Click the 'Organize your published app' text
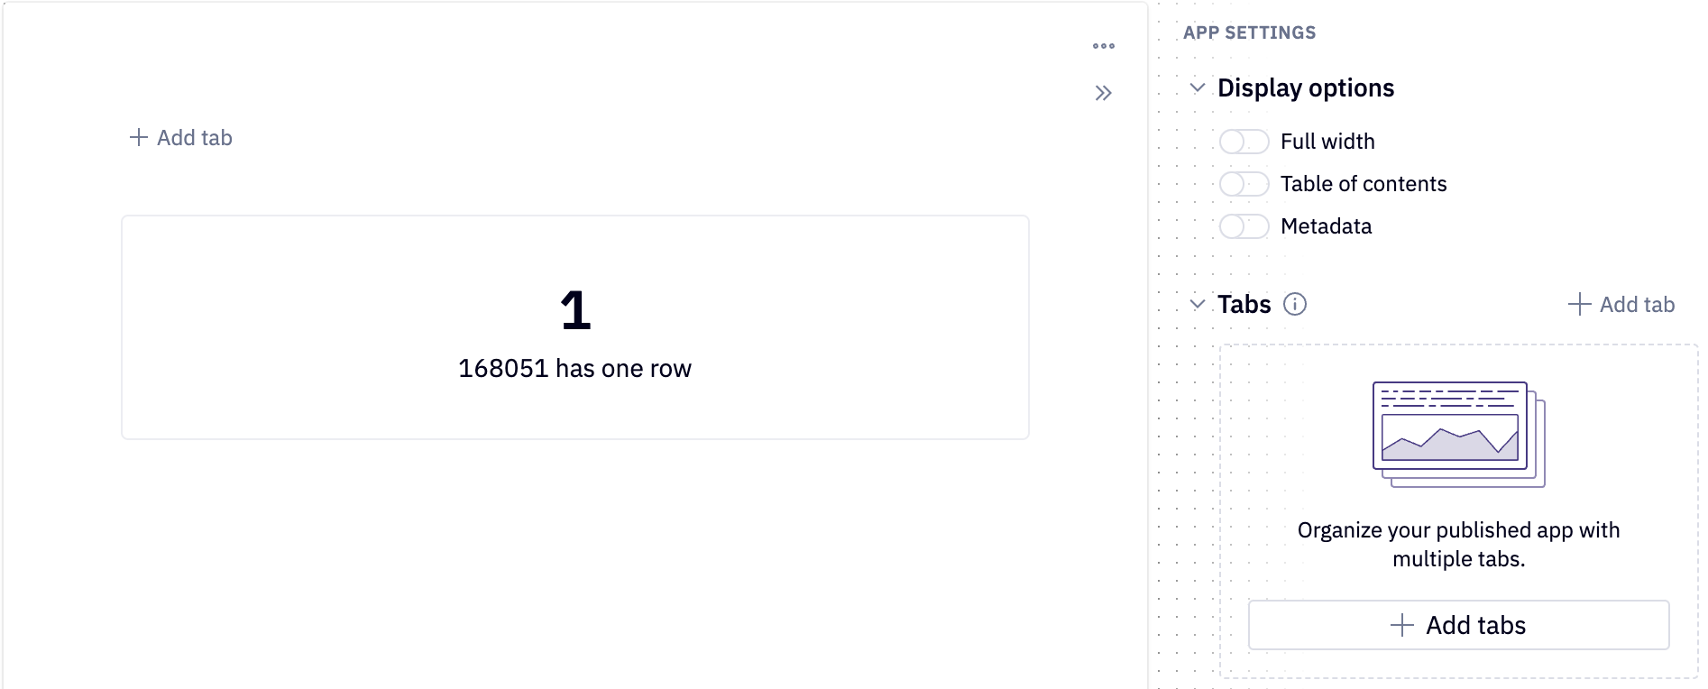 click(1457, 544)
